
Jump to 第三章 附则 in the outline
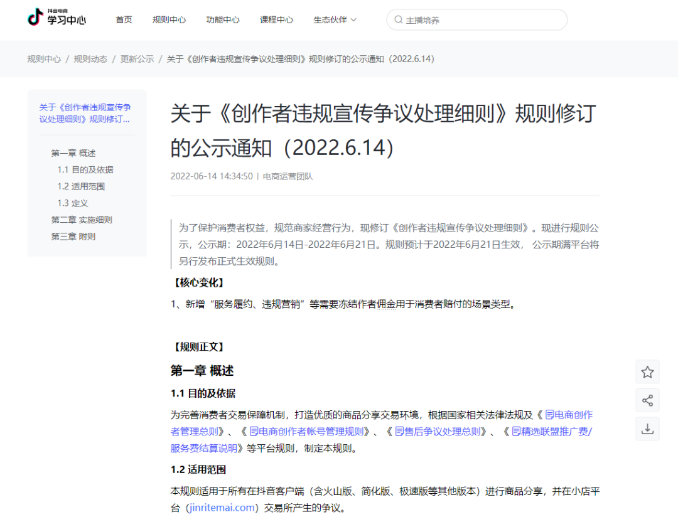(73, 237)
